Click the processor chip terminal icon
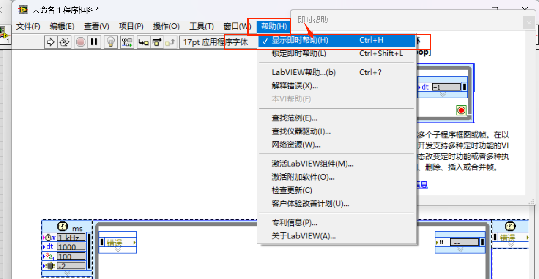Image resolution: width=539 pixels, height=279 pixels. tap(50, 266)
